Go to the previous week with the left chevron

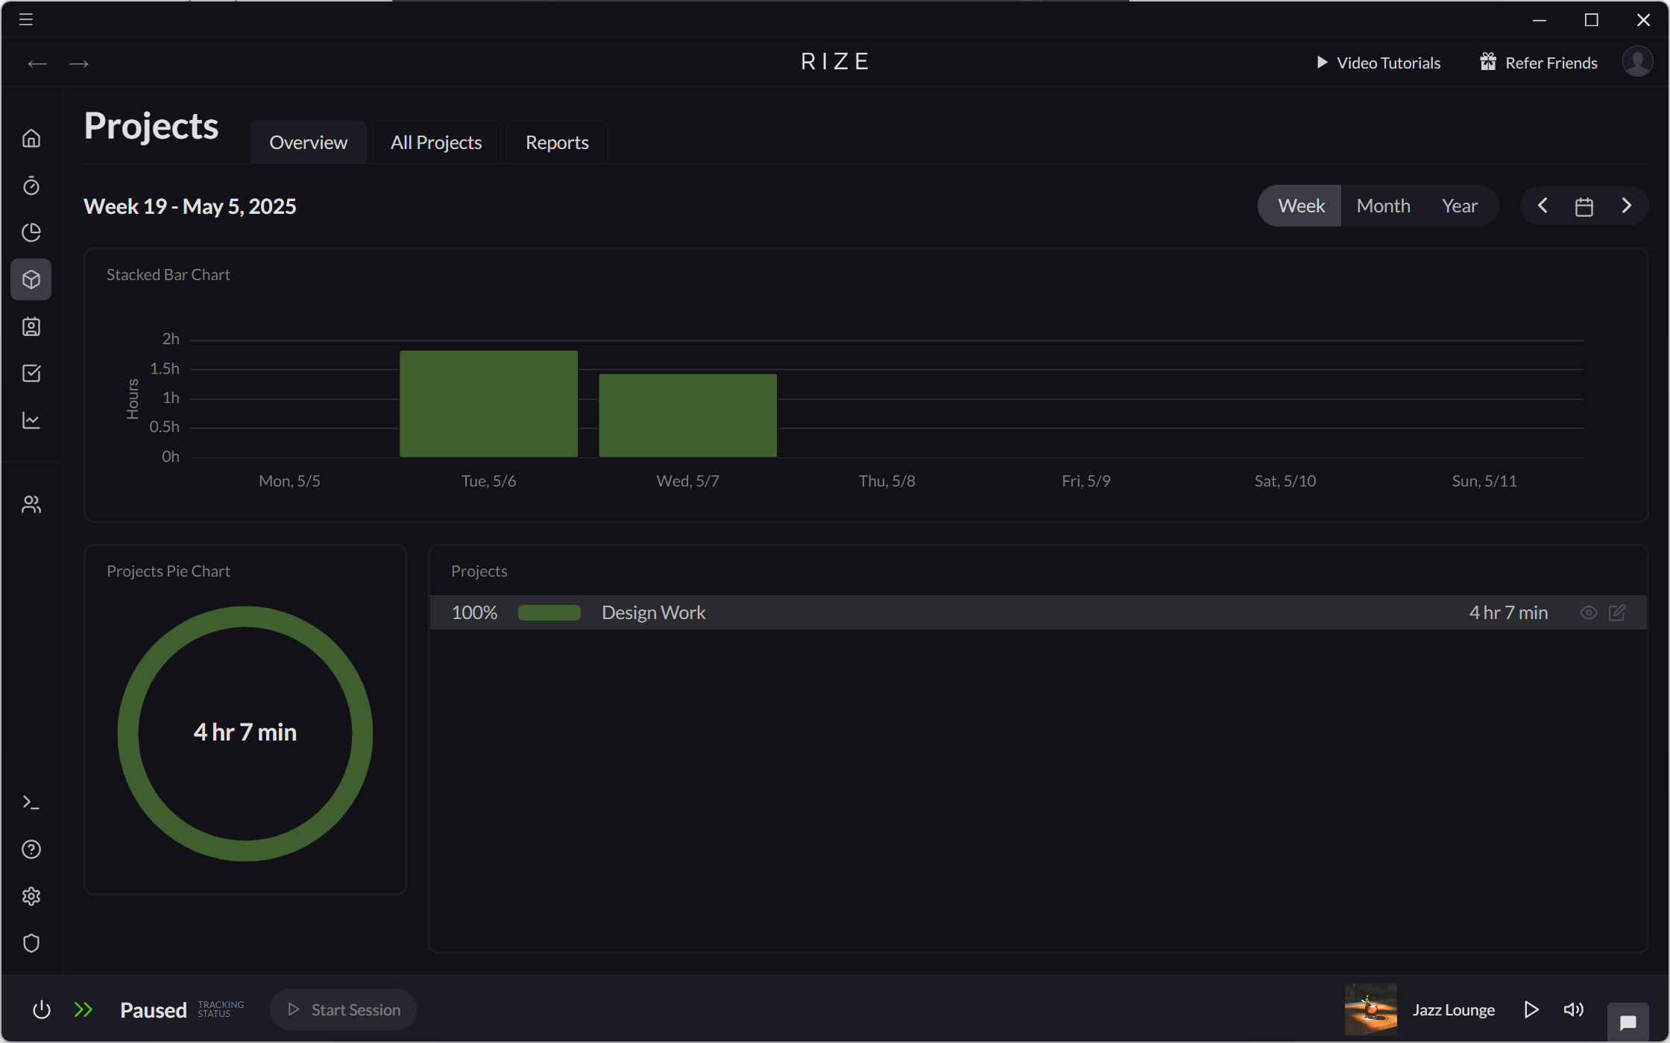[1542, 206]
